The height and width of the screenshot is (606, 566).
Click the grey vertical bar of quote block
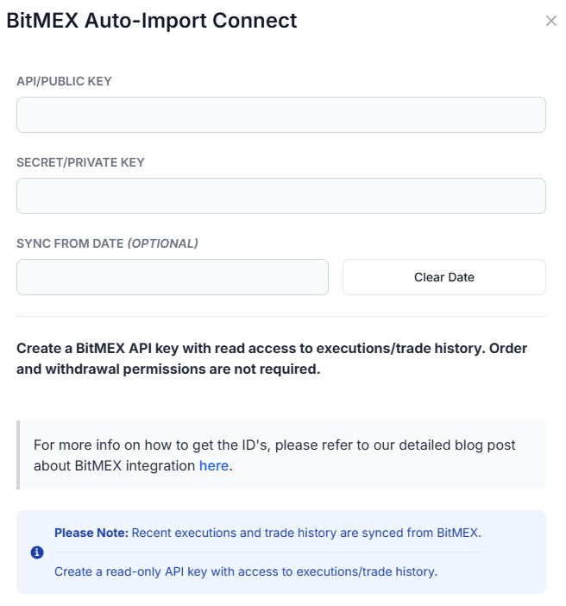(x=18, y=455)
